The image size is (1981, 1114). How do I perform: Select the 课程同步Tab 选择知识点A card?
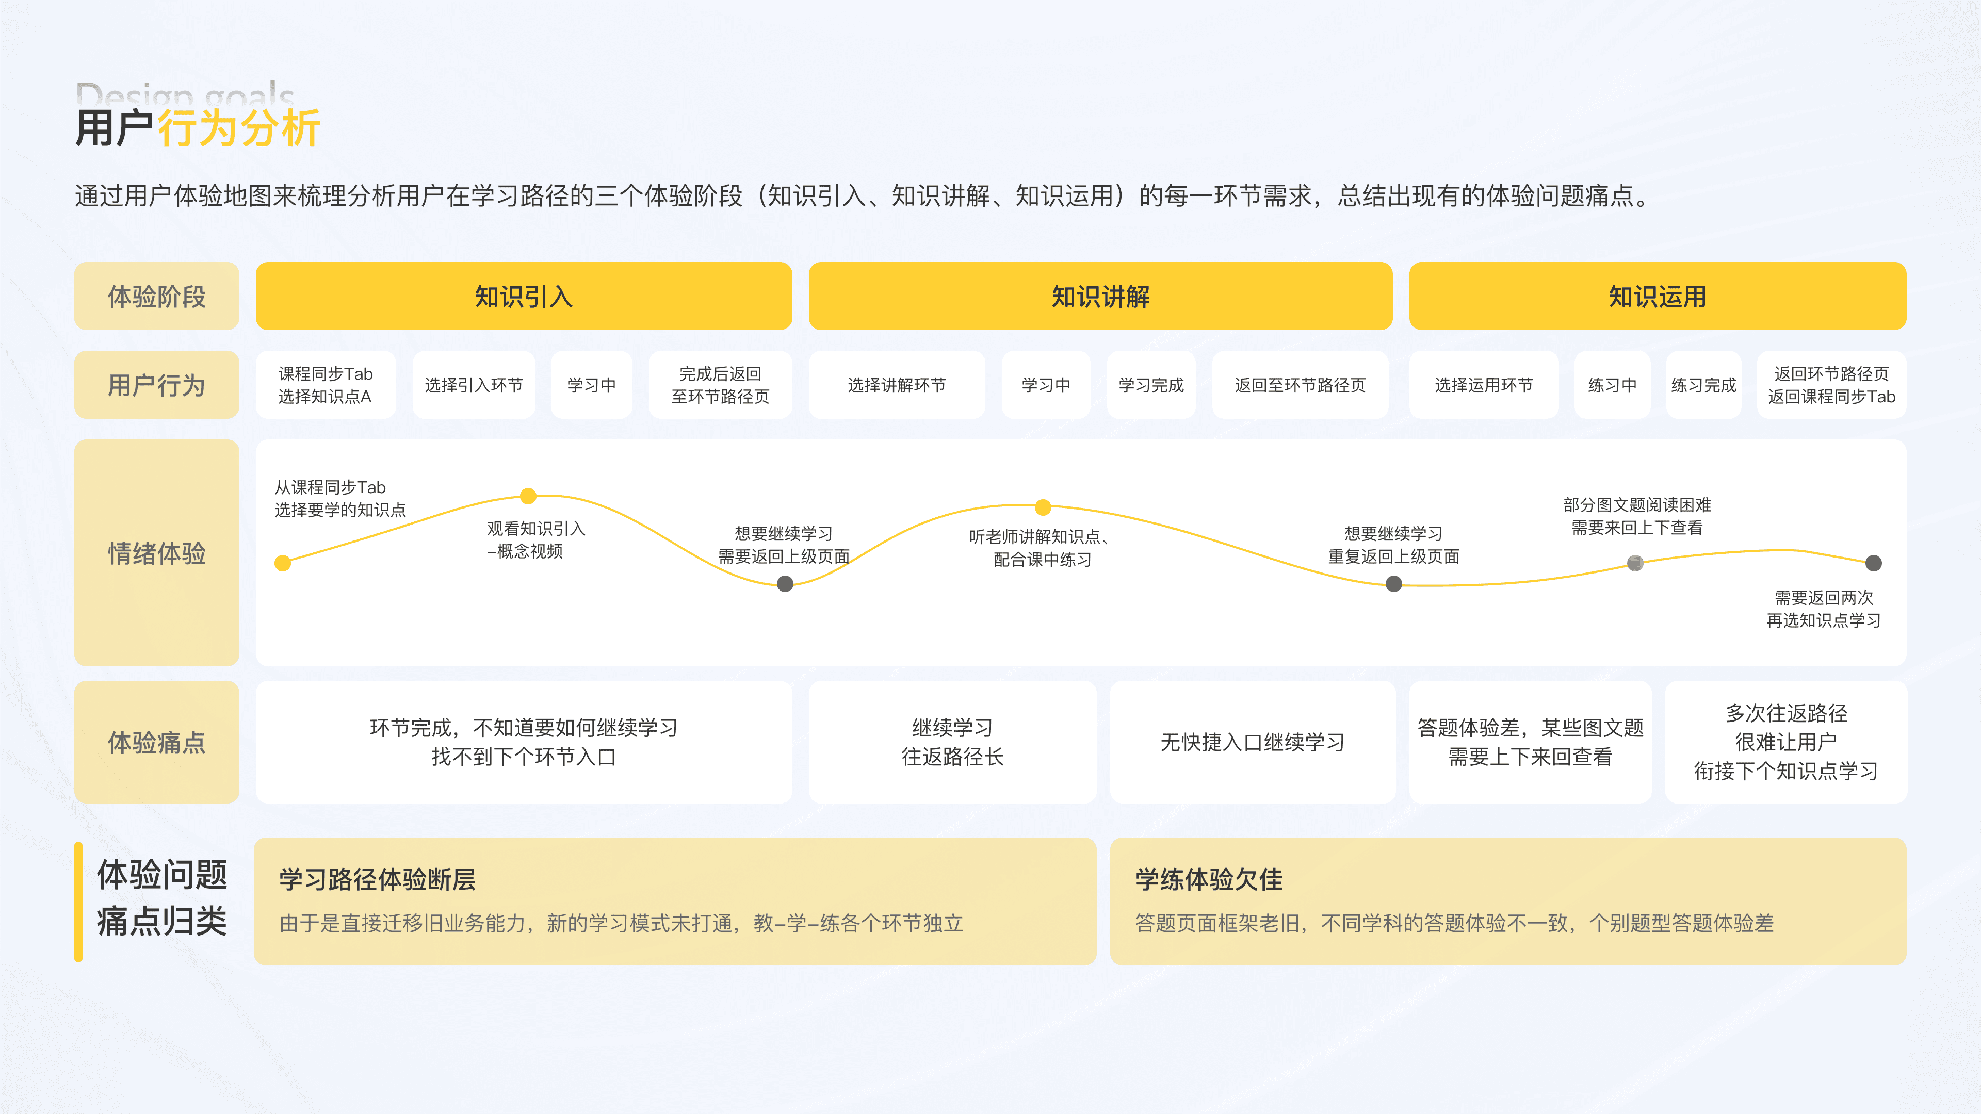[326, 384]
